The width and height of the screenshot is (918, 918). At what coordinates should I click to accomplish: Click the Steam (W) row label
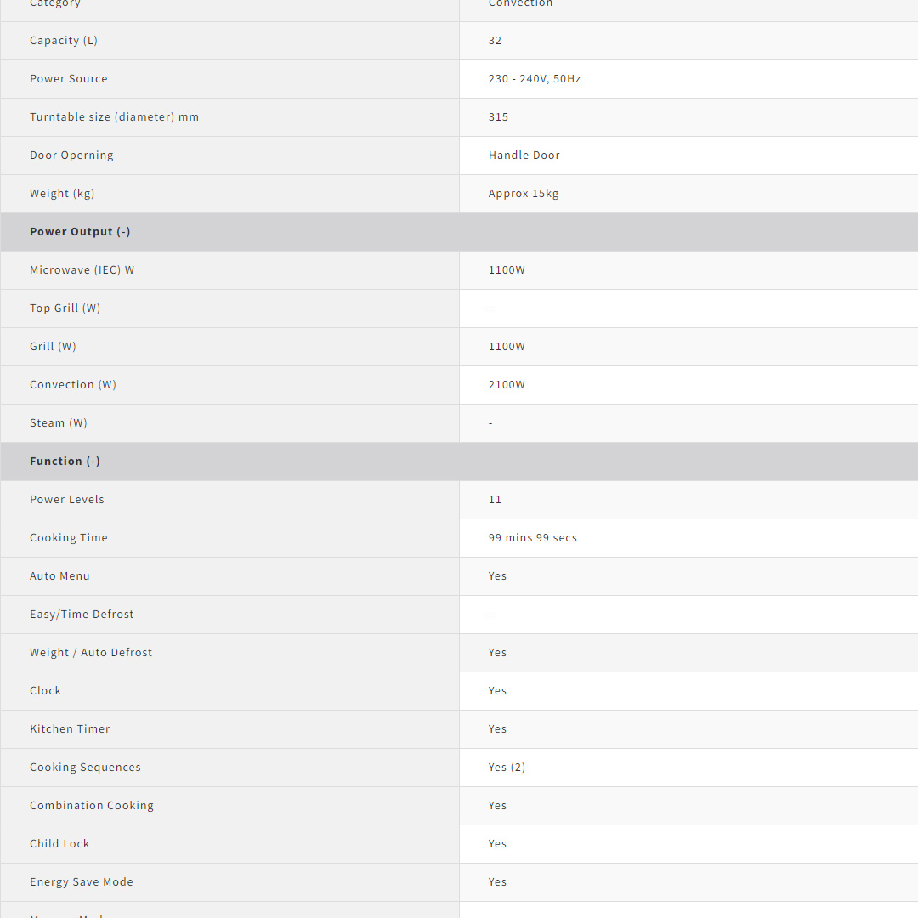click(59, 423)
